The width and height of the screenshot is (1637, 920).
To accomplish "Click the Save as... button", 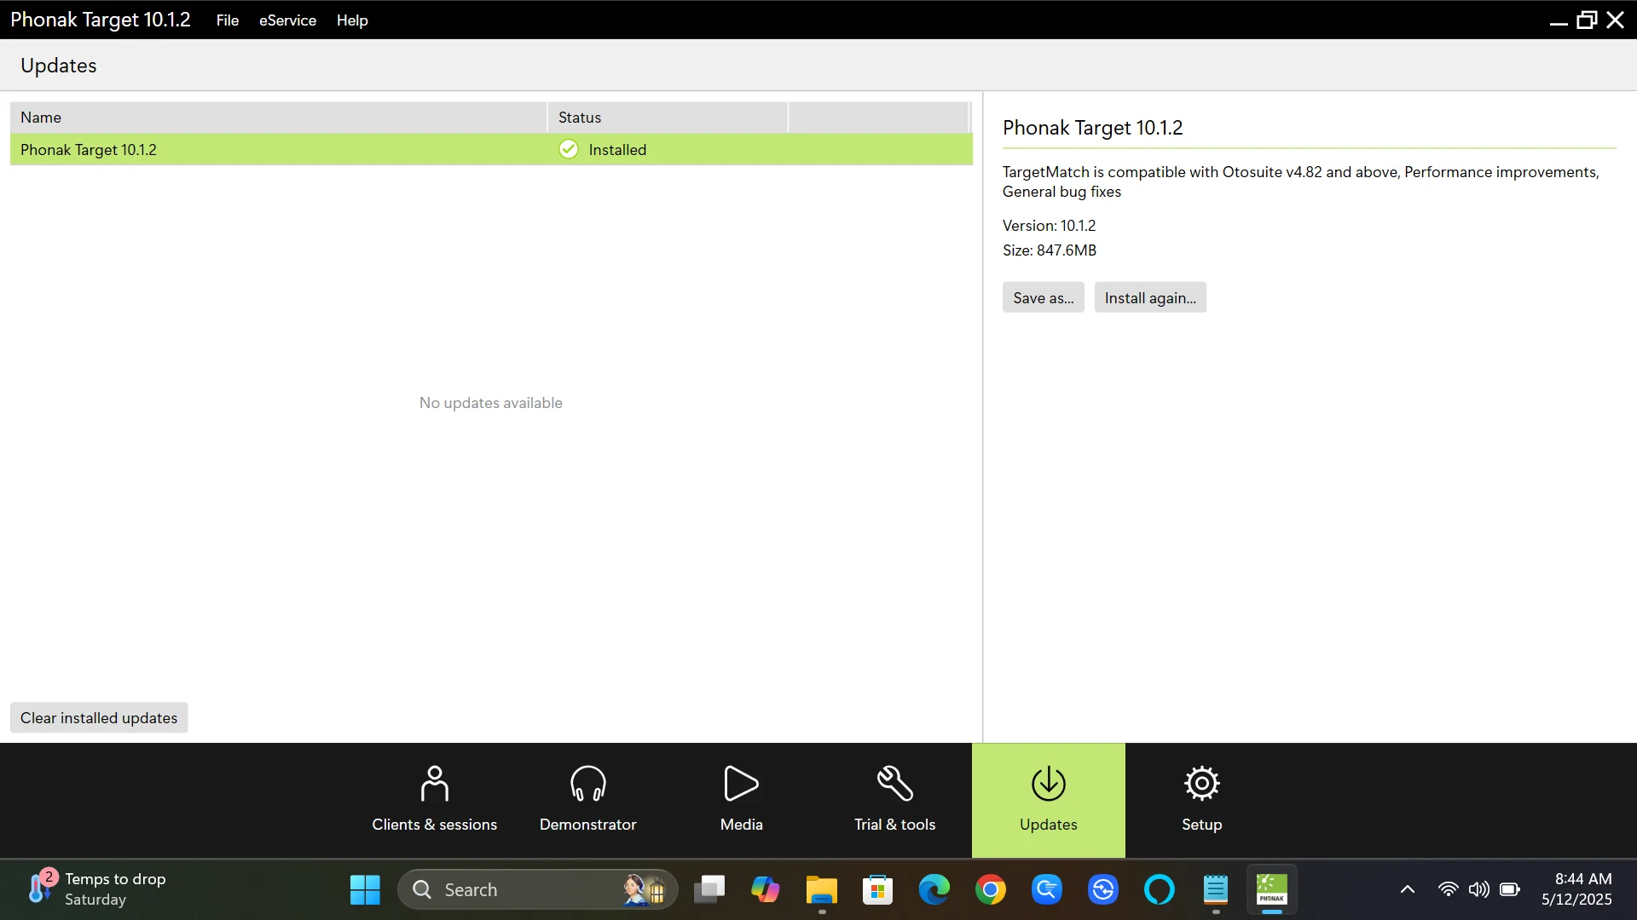I will [x=1043, y=297].
